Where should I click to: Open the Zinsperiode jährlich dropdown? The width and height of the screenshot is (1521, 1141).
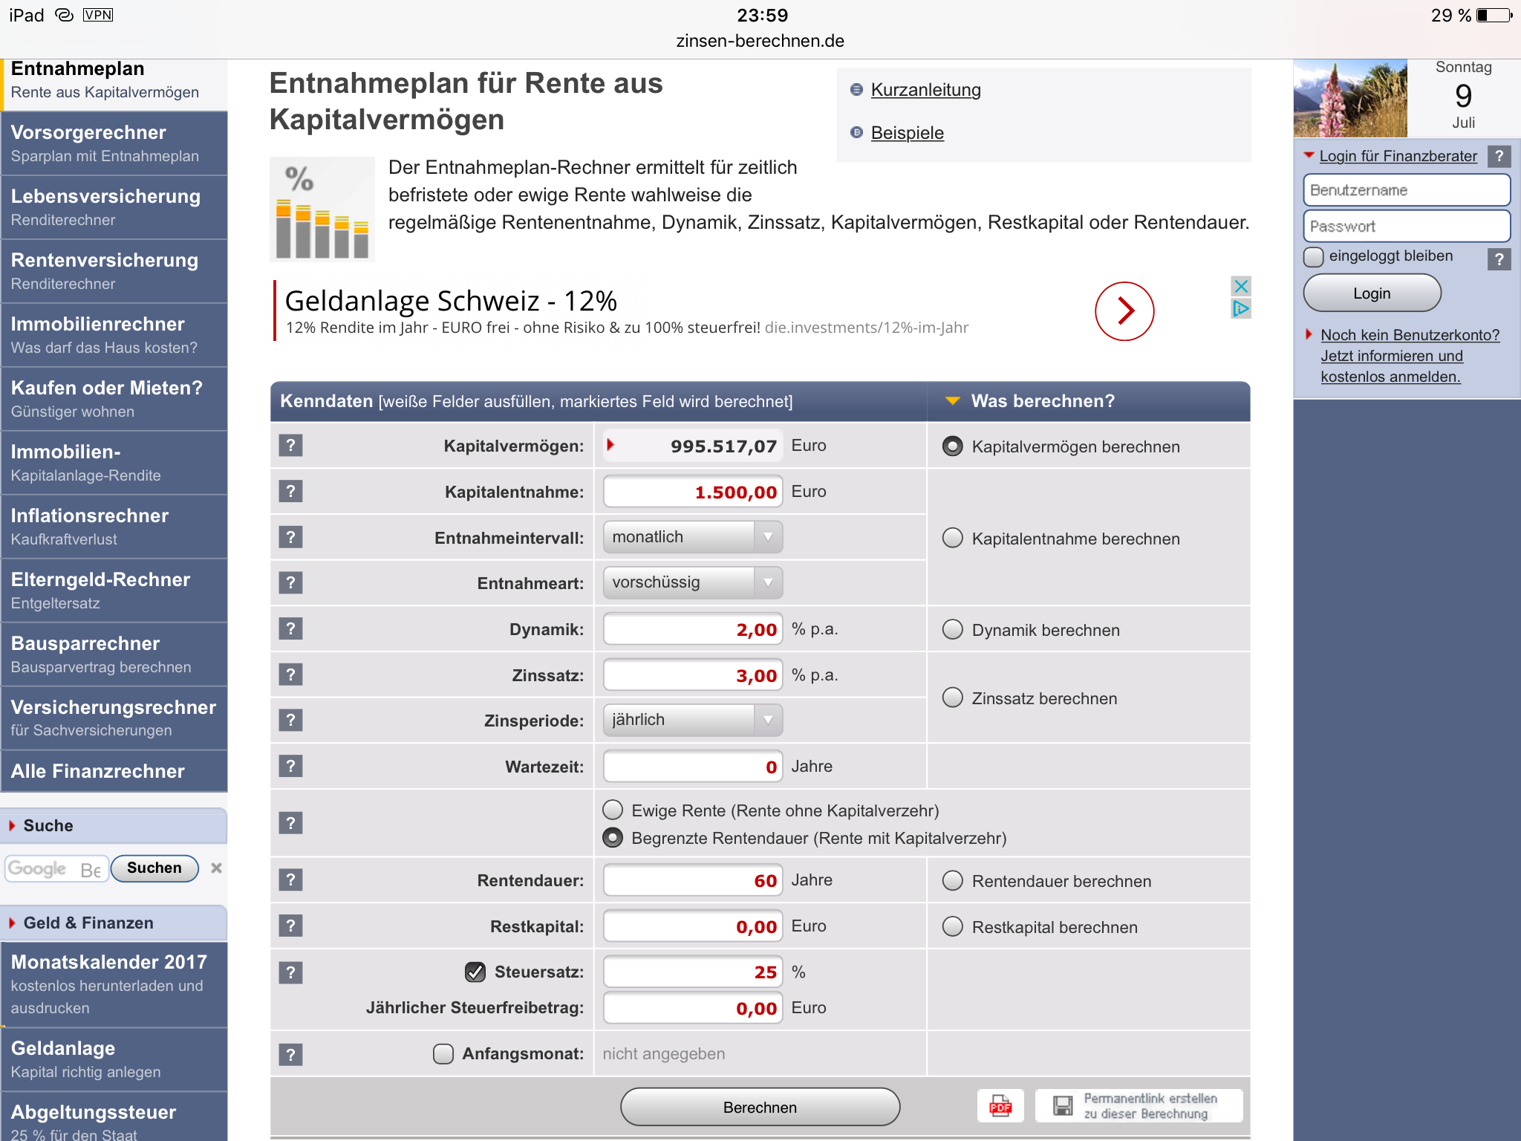692,720
